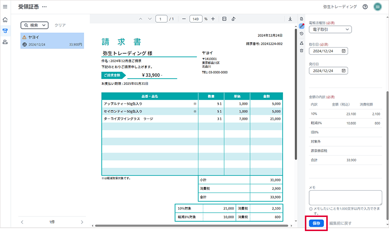This screenshot has height=233, width=389.
Task: Rotate the document with rotate icon
Action: coord(233,19)
